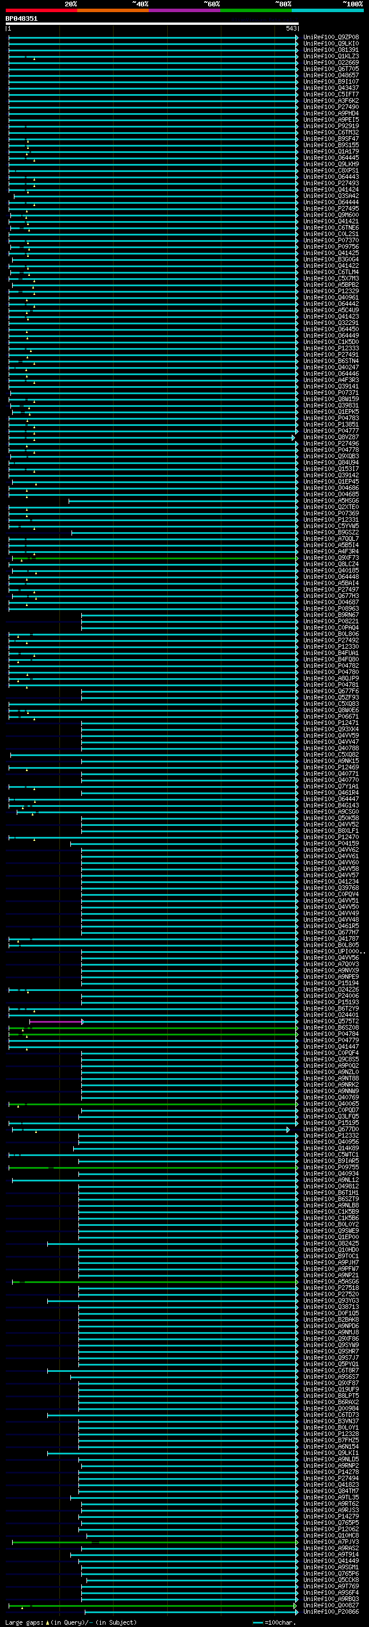This screenshot has width=369, height=1627.
Task: Open hit UniRef100_P04783
Action: point(330,418)
